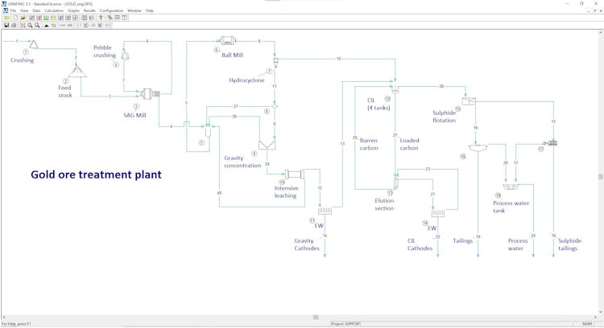This screenshot has height=328, width=604.
Task: Click the black up-triangle toolbar icon
Action: (46, 26)
